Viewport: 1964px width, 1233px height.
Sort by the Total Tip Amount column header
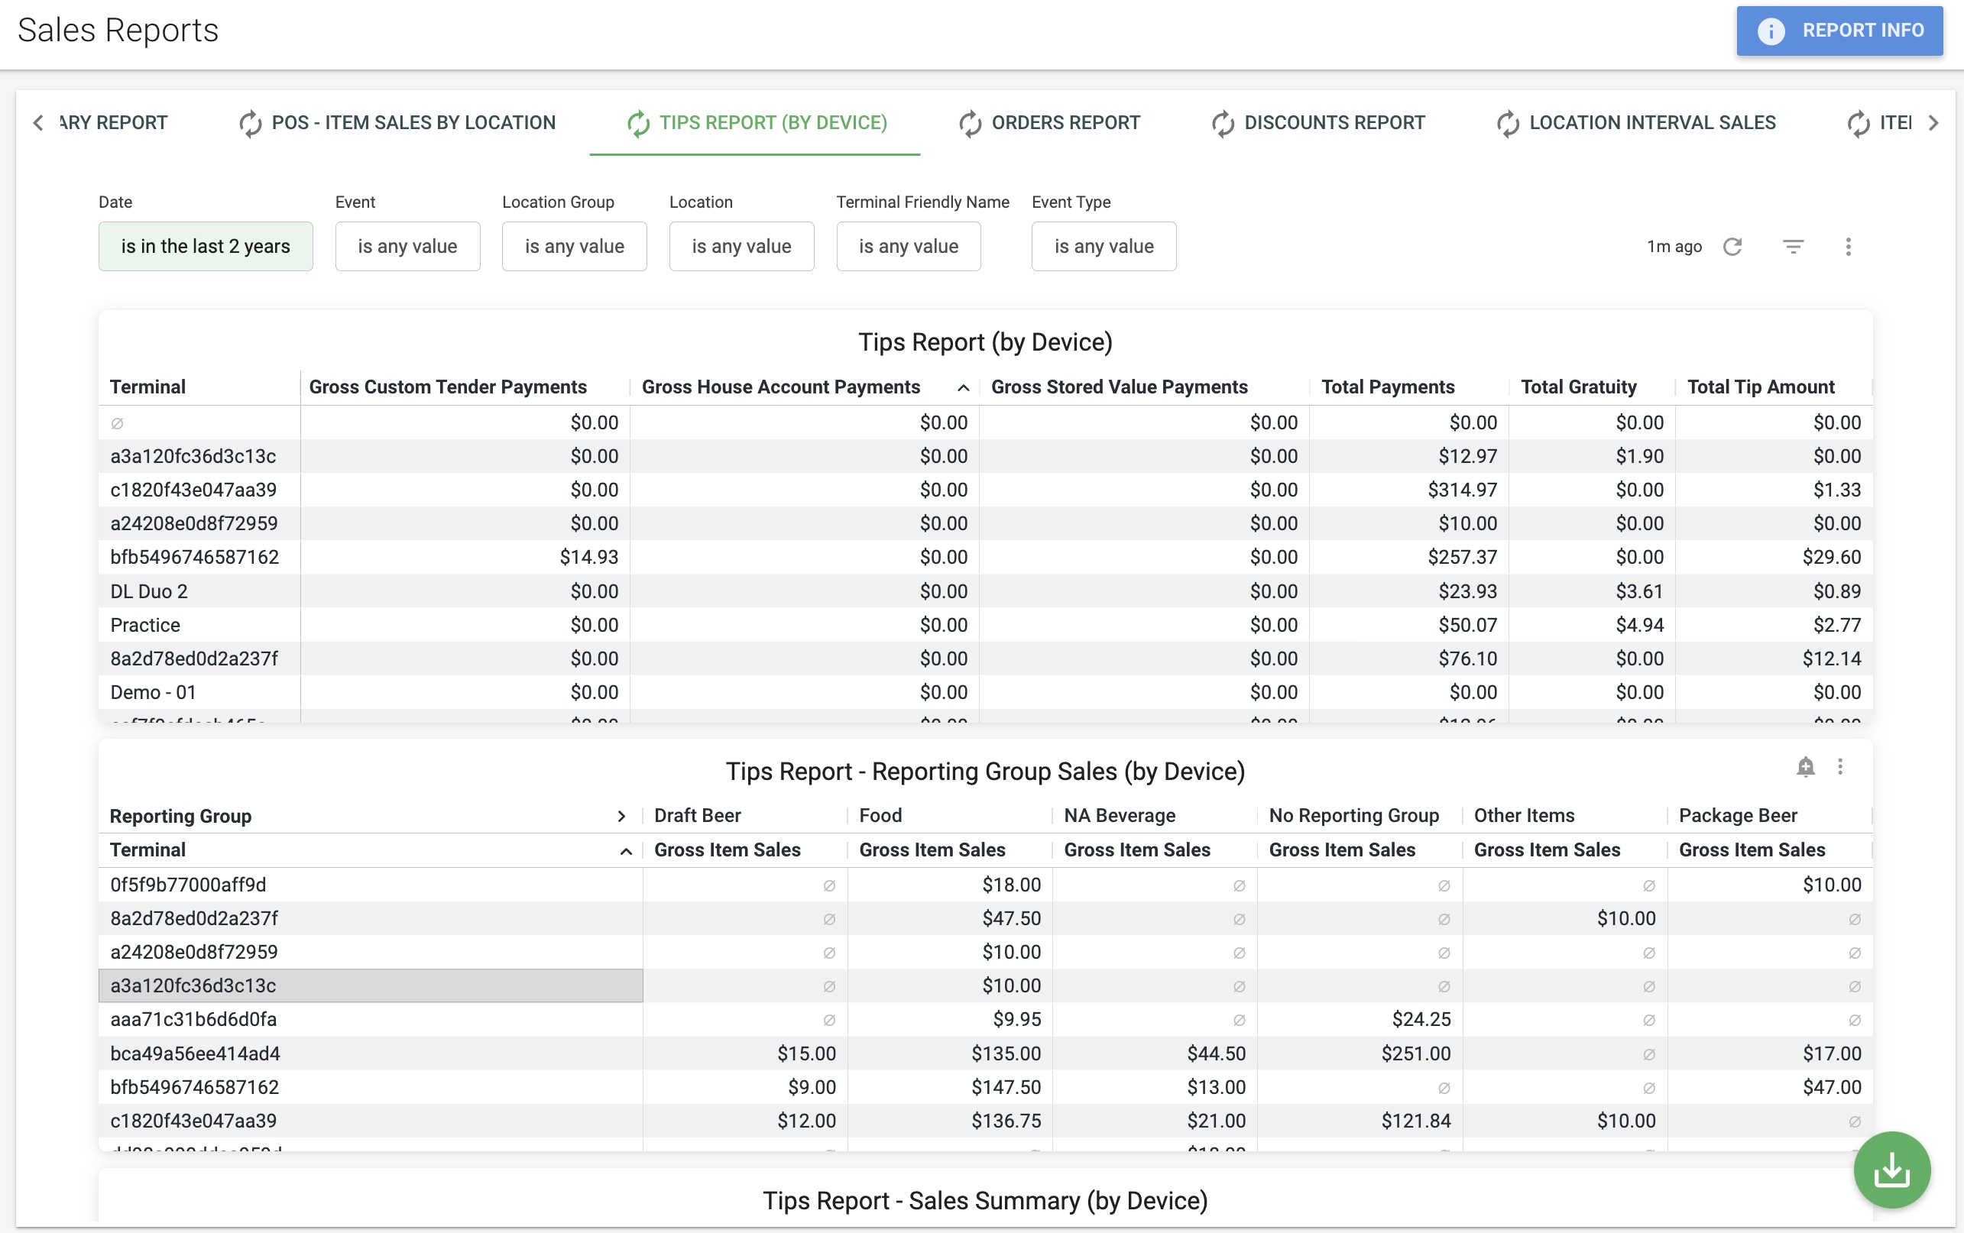(1761, 387)
